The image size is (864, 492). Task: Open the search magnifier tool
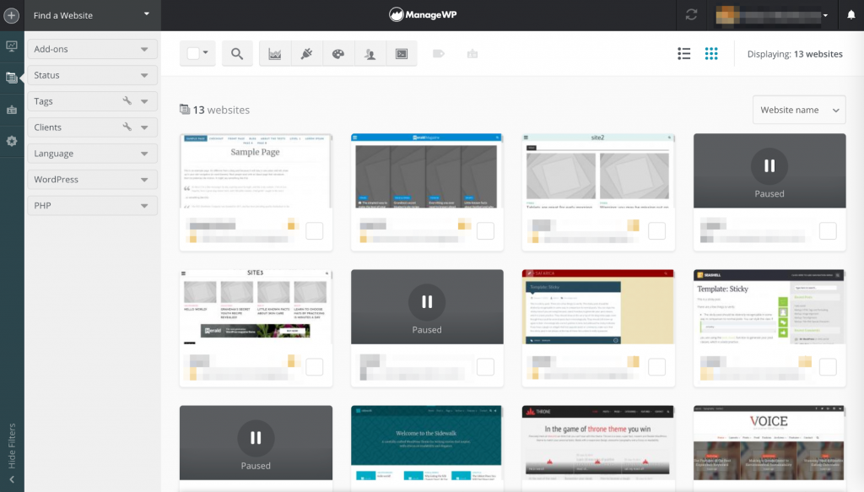237,53
